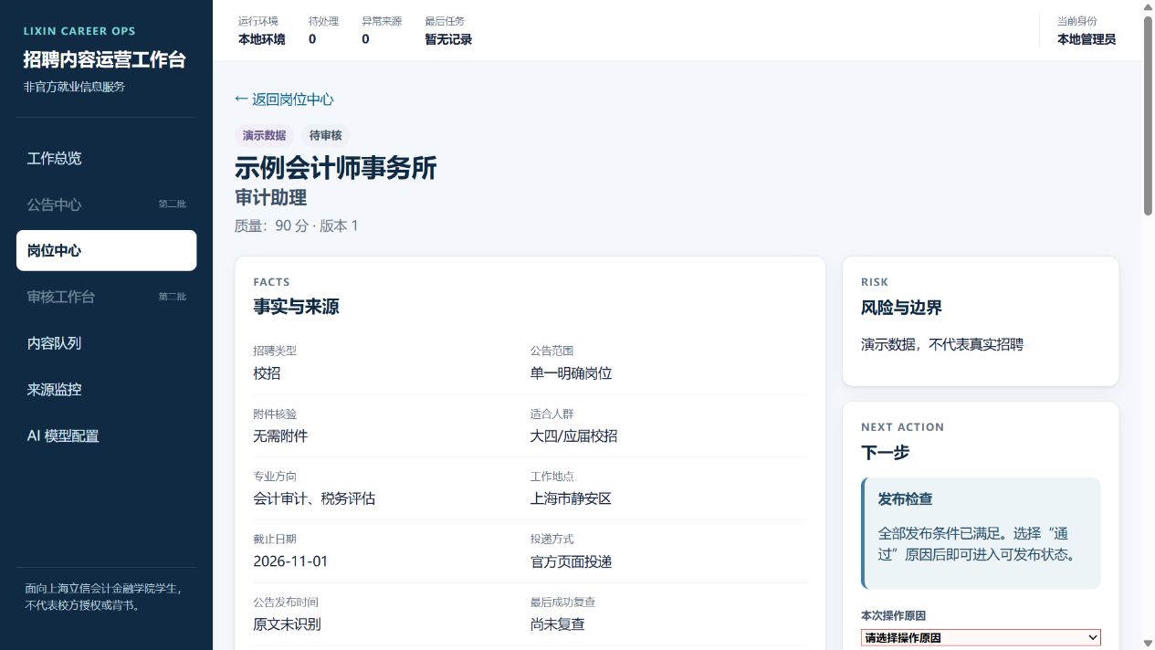Click the 审计助理 job title
The image size is (1155, 650).
(x=271, y=198)
